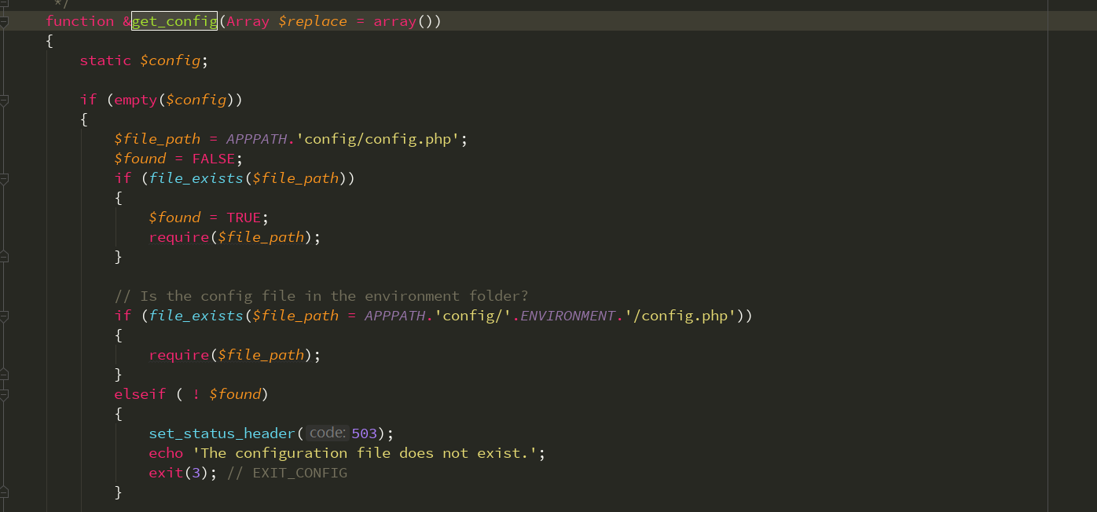Click the FALSE constant
The width and height of the screenshot is (1097, 512).
(x=214, y=159)
